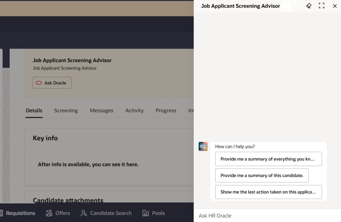Select the Details tab
The width and height of the screenshot is (341, 222).
coord(34,111)
